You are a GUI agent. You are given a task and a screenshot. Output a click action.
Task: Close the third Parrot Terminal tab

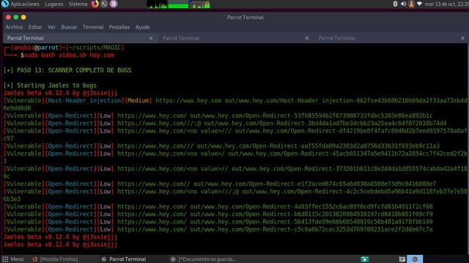(462, 38)
